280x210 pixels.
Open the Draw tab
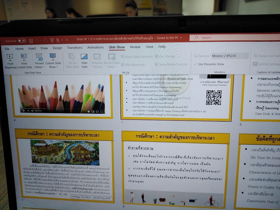tap(44, 48)
